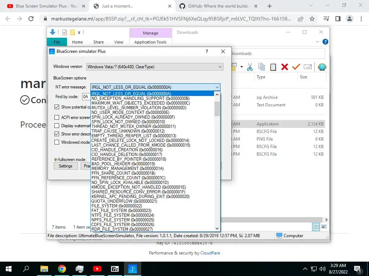The width and height of the screenshot is (369, 276).
Task: Click the Chrome share page icon
Action: point(301,19)
